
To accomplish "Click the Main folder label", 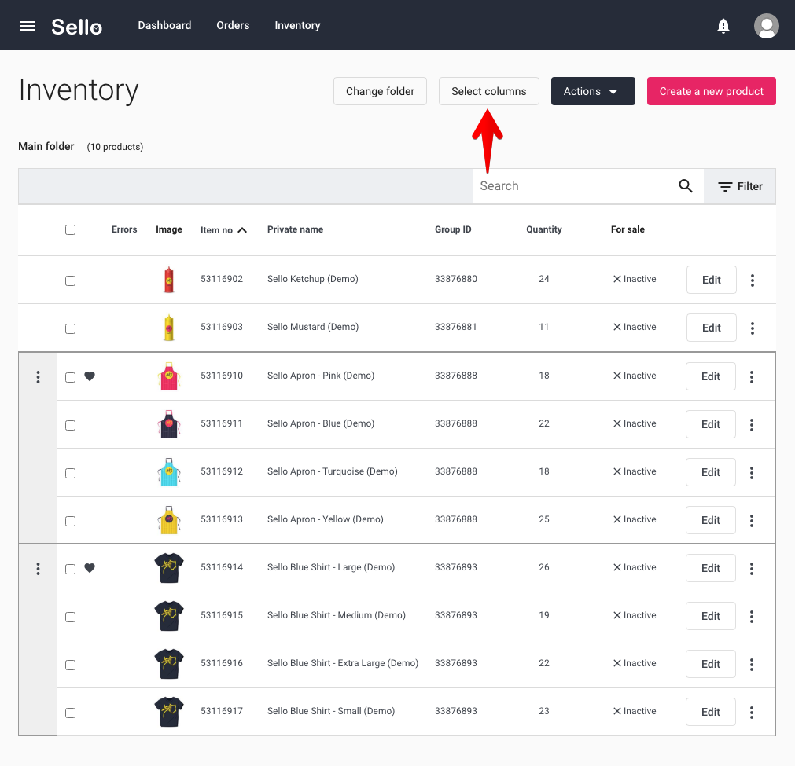I will click(46, 146).
